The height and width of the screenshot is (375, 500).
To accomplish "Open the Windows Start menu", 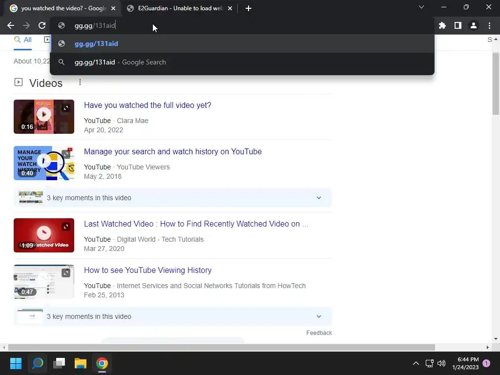I will pos(16,363).
